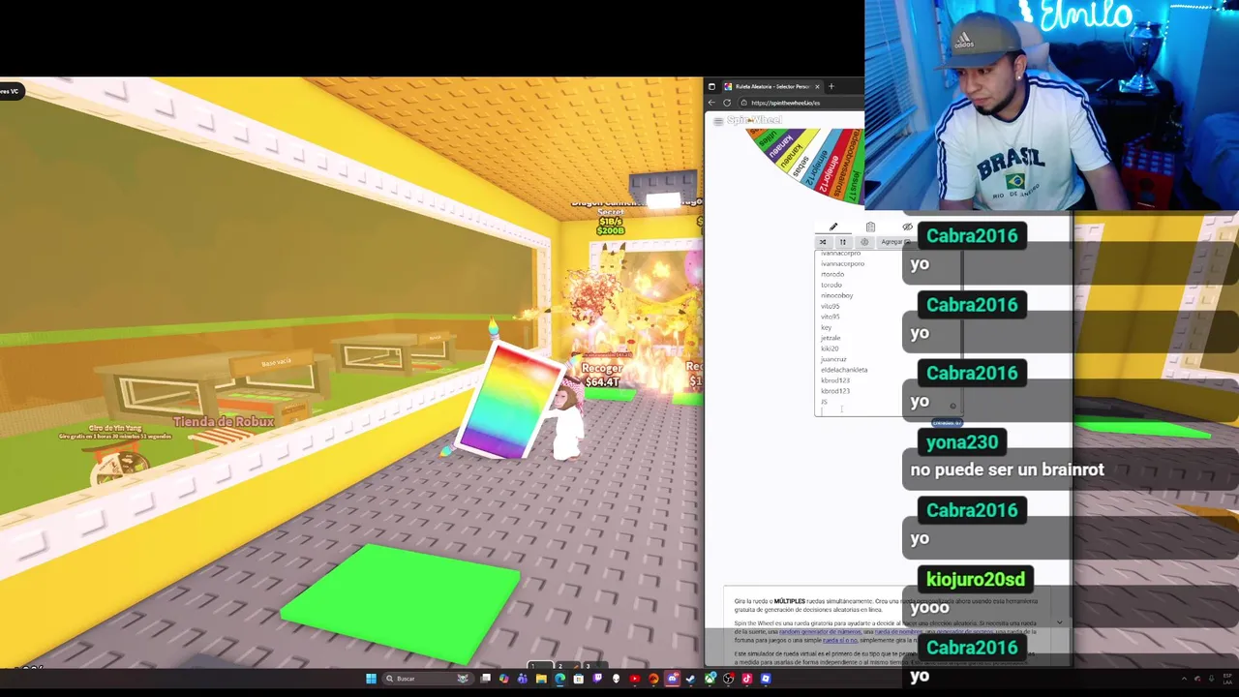Select the 'key' entry text
1239x697 pixels.
click(827, 327)
